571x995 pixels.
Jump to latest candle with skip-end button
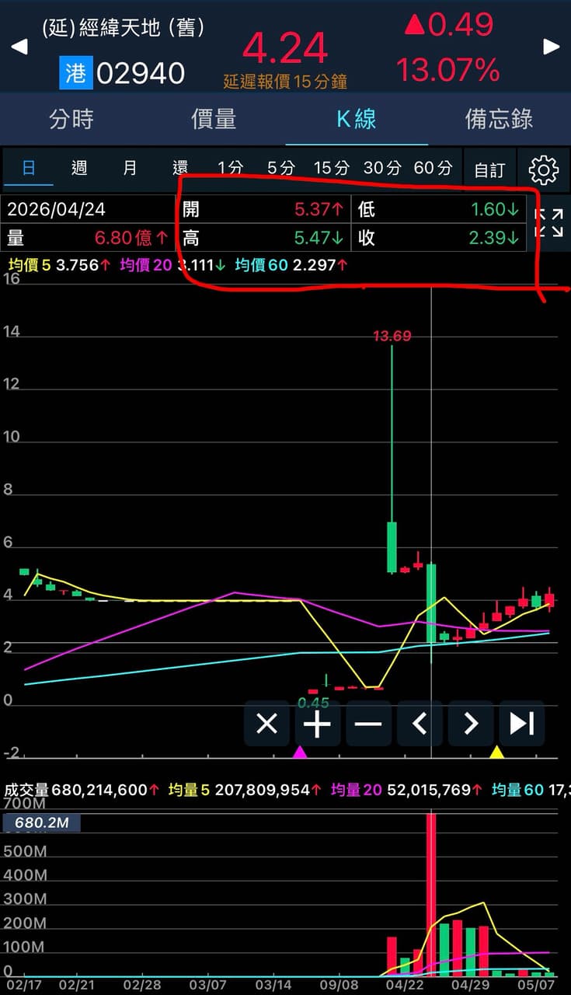click(521, 724)
